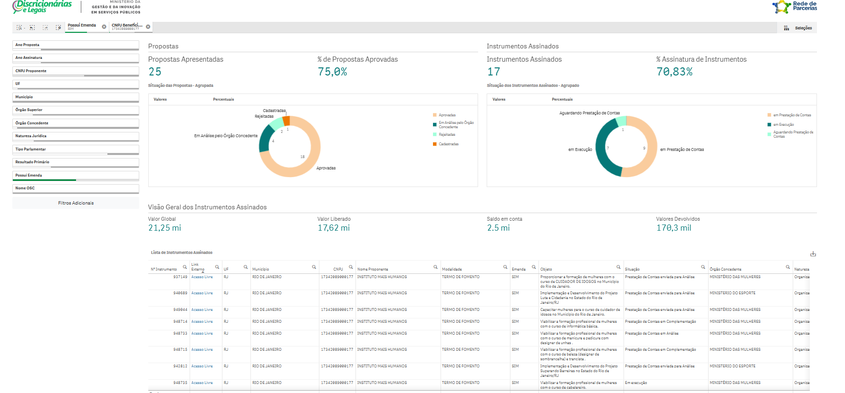The width and height of the screenshot is (845, 393).
Task: Expand the Tipo Parlamentar filter
Action: coord(76,150)
